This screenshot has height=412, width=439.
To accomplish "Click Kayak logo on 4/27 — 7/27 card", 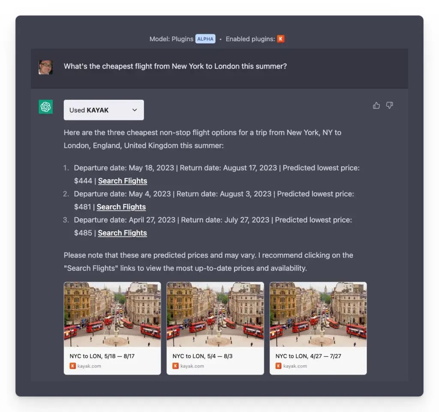I will (x=278, y=366).
